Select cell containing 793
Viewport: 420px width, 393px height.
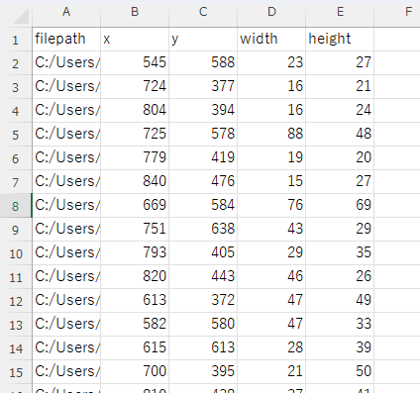pos(135,253)
